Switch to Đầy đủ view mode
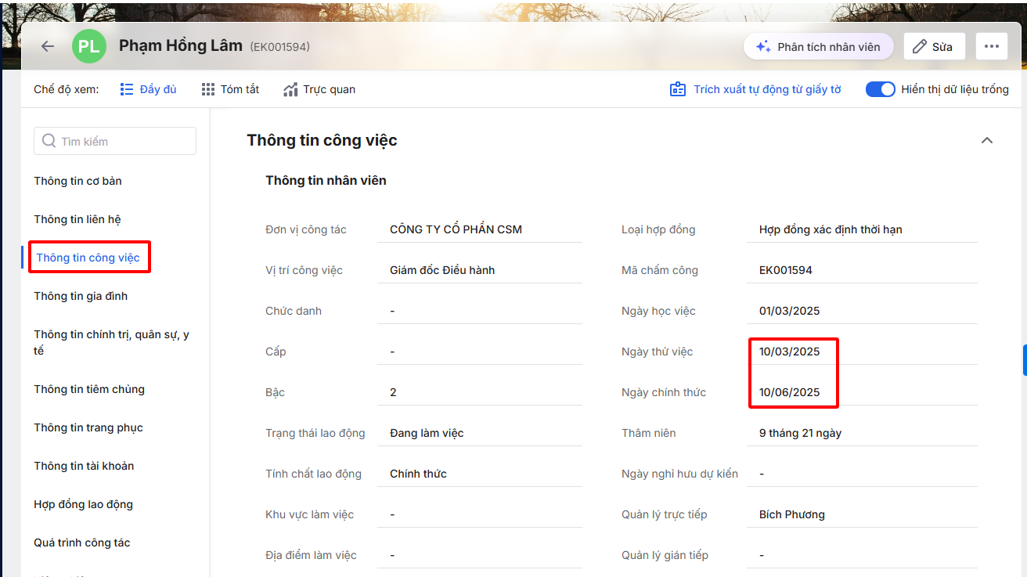The width and height of the screenshot is (1027, 577). (x=148, y=89)
